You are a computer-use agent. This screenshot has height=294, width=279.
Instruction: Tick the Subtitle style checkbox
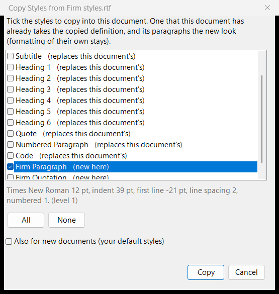tap(11, 56)
